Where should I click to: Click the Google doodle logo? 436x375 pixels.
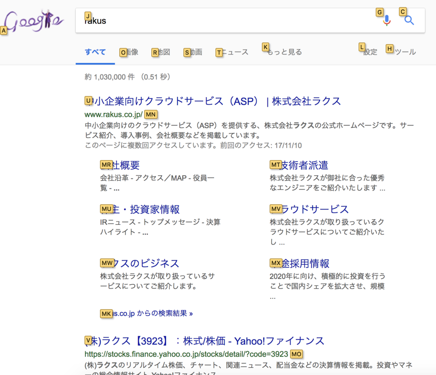[33, 21]
